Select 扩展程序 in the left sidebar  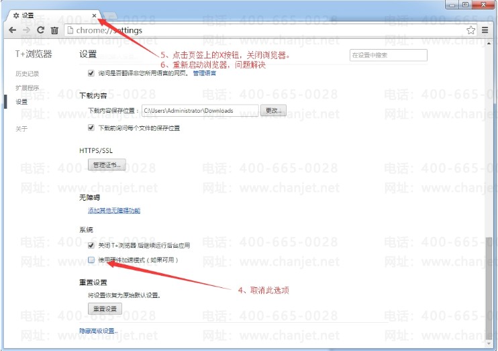point(27,88)
